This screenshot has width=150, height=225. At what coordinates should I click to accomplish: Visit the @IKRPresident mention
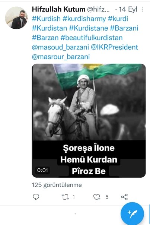coord(114,47)
